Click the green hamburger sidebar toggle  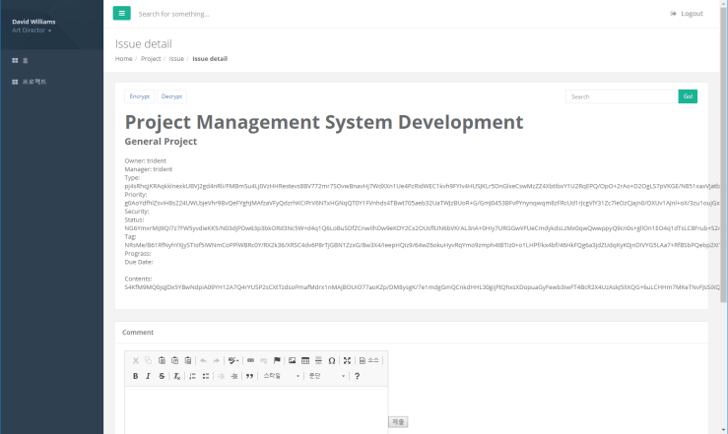[x=121, y=13]
